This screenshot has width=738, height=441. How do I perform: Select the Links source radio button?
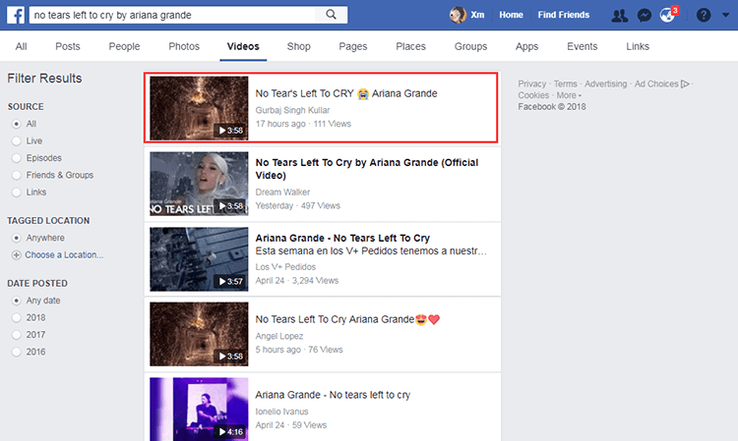17,193
